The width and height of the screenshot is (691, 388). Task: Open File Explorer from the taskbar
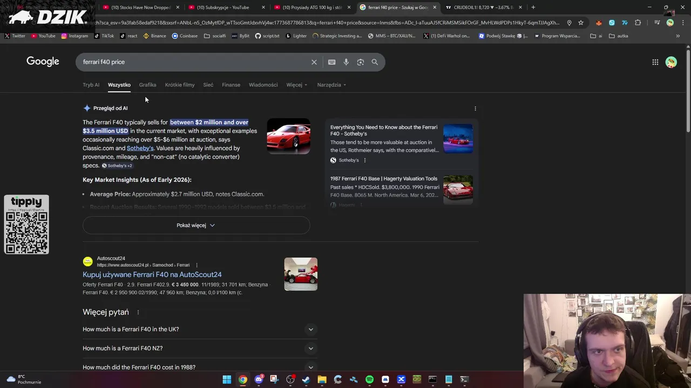click(322, 379)
